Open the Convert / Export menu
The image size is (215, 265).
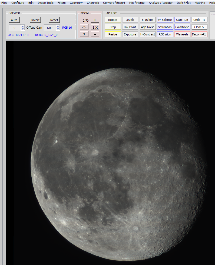[114, 3]
